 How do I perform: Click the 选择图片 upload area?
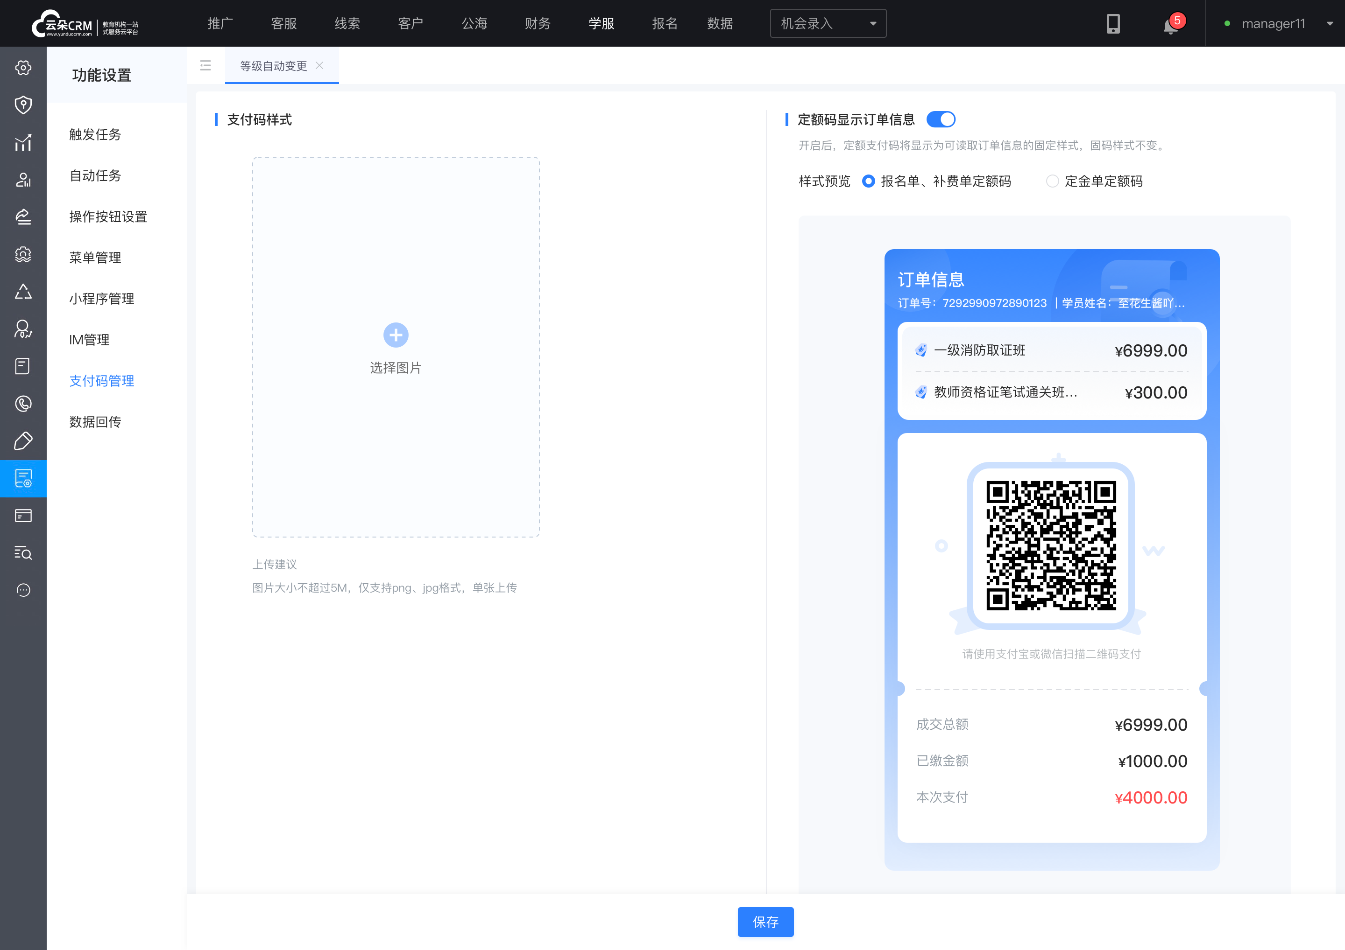coord(396,348)
